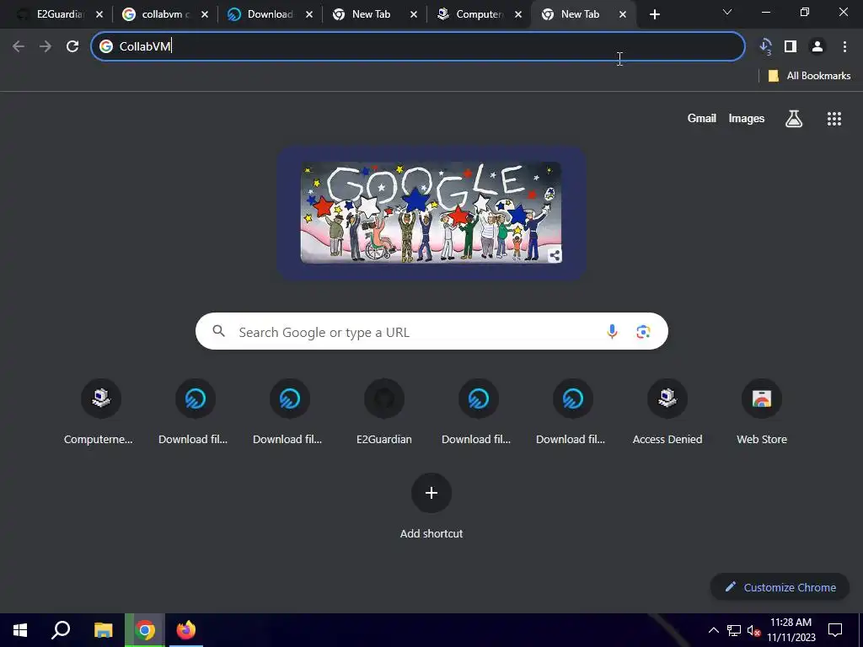This screenshot has width=863, height=647.
Task: Close the E2Guardian tab
Action: tap(99, 15)
